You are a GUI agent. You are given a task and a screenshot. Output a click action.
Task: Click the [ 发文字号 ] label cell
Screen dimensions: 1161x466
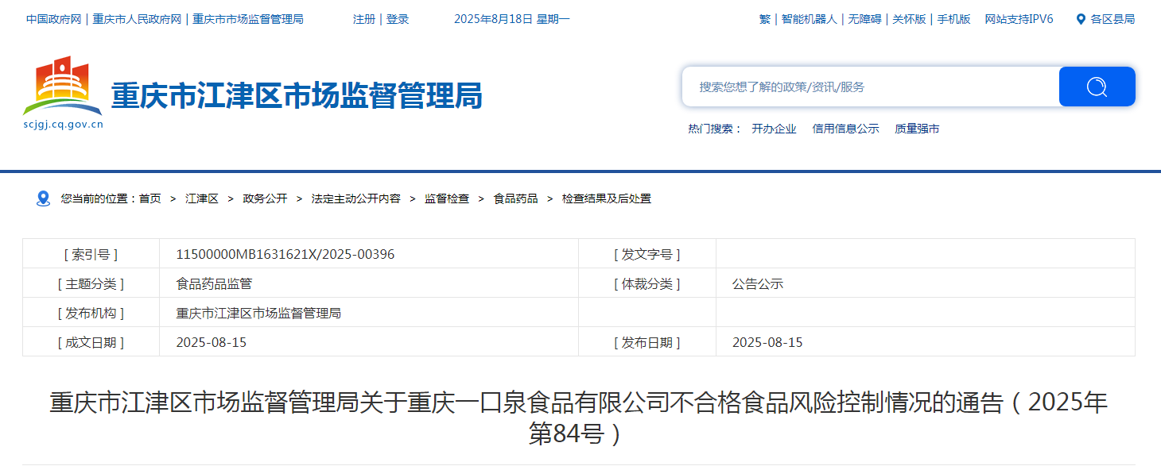tap(647, 254)
